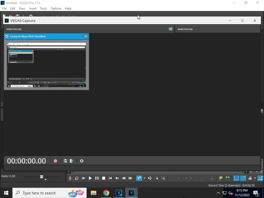Click the greyed-out Delete X icon
The image size is (264, 198).
[172, 178]
